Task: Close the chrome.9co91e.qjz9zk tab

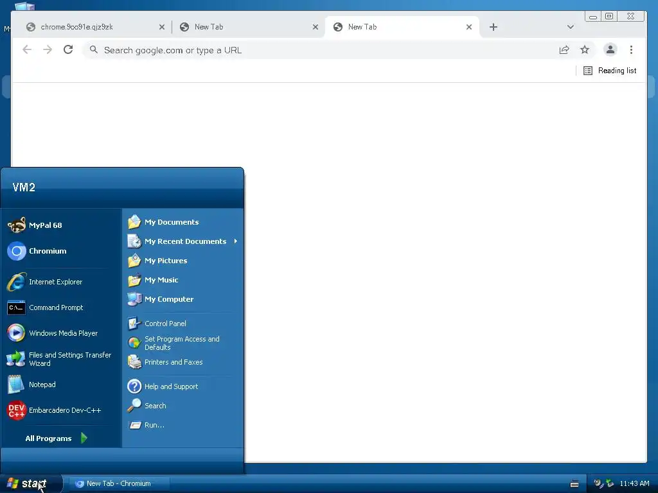Action: pyautogui.click(x=161, y=27)
